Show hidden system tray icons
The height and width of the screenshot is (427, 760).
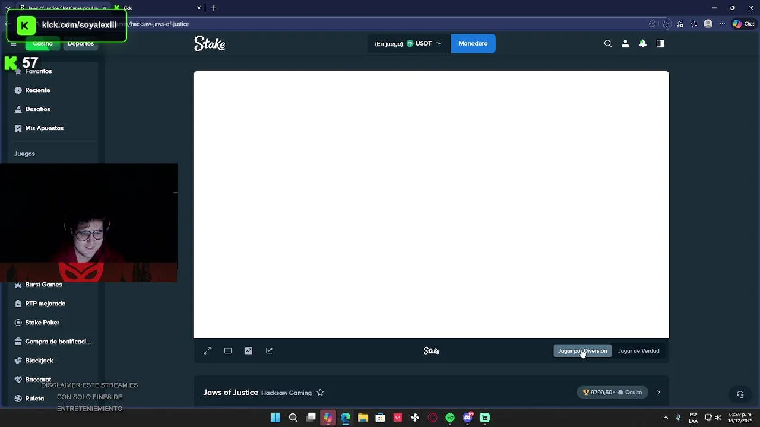(666, 418)
